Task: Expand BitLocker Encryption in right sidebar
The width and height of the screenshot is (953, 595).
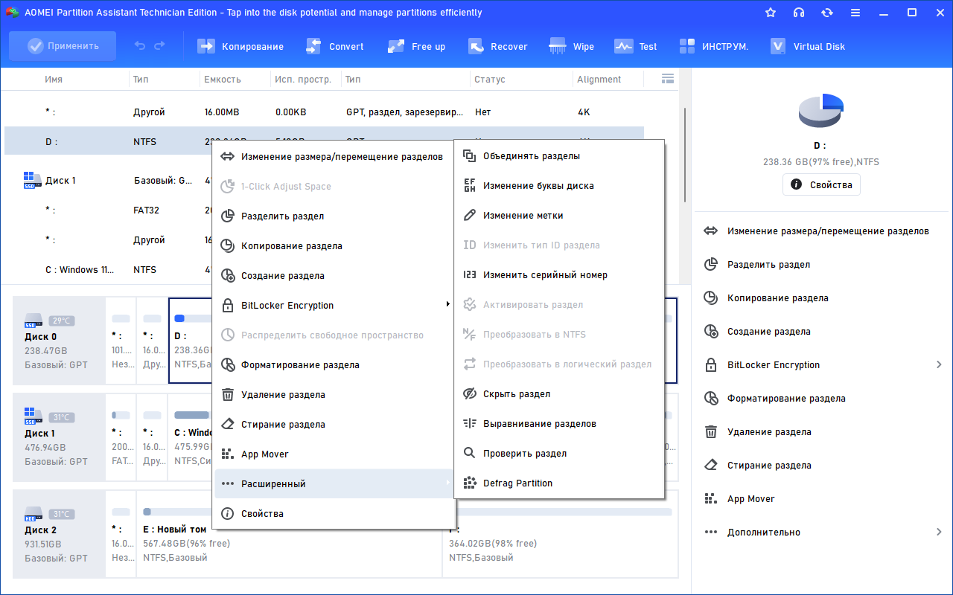Action: click(823, 364)
